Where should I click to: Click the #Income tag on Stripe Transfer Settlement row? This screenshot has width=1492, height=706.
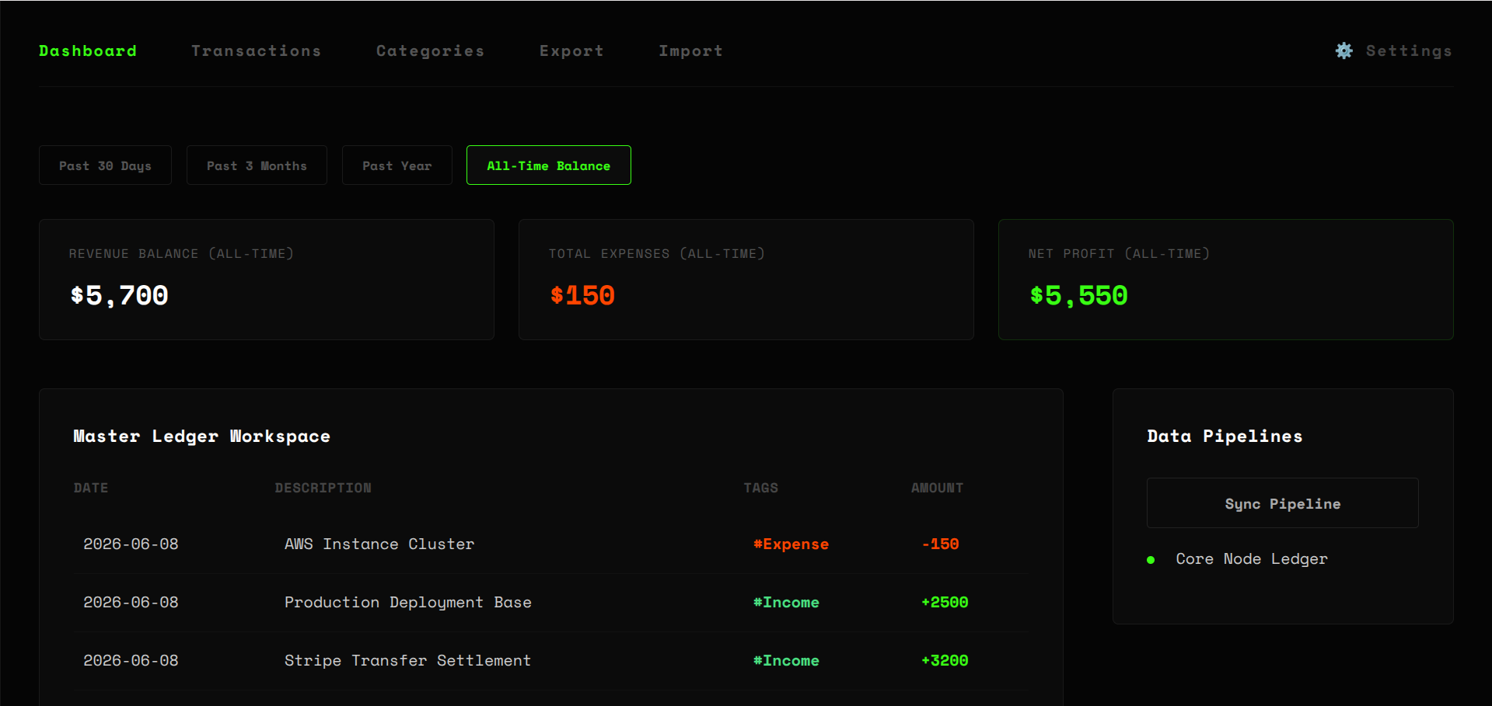[x=786, y=661]
